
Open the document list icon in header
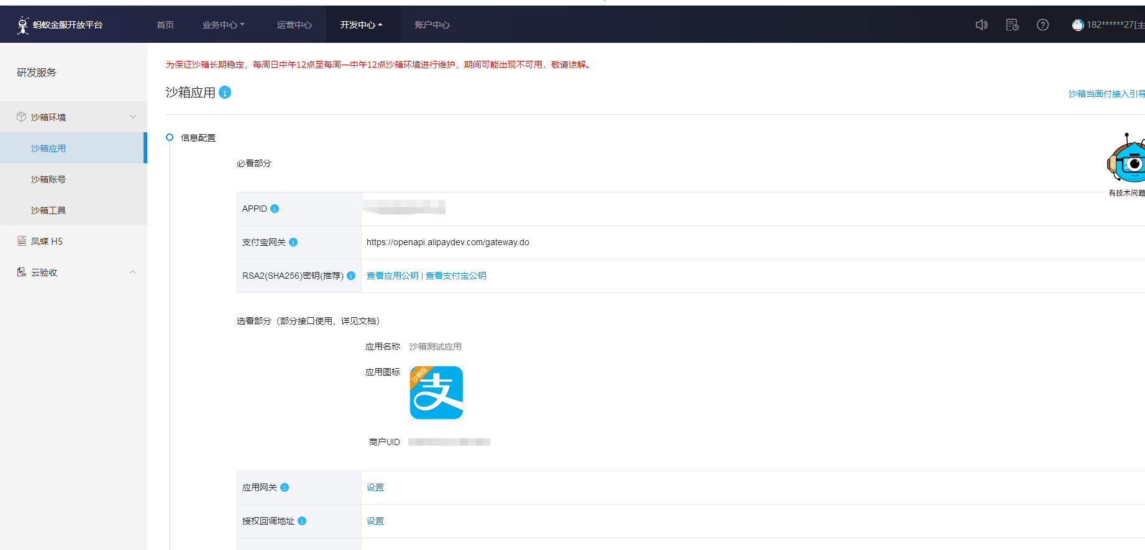click(x=1012, y=25)
